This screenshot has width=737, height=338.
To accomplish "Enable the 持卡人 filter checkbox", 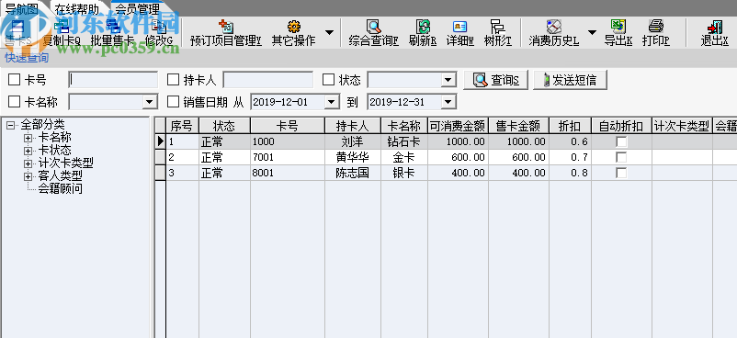I will point(174,80).
